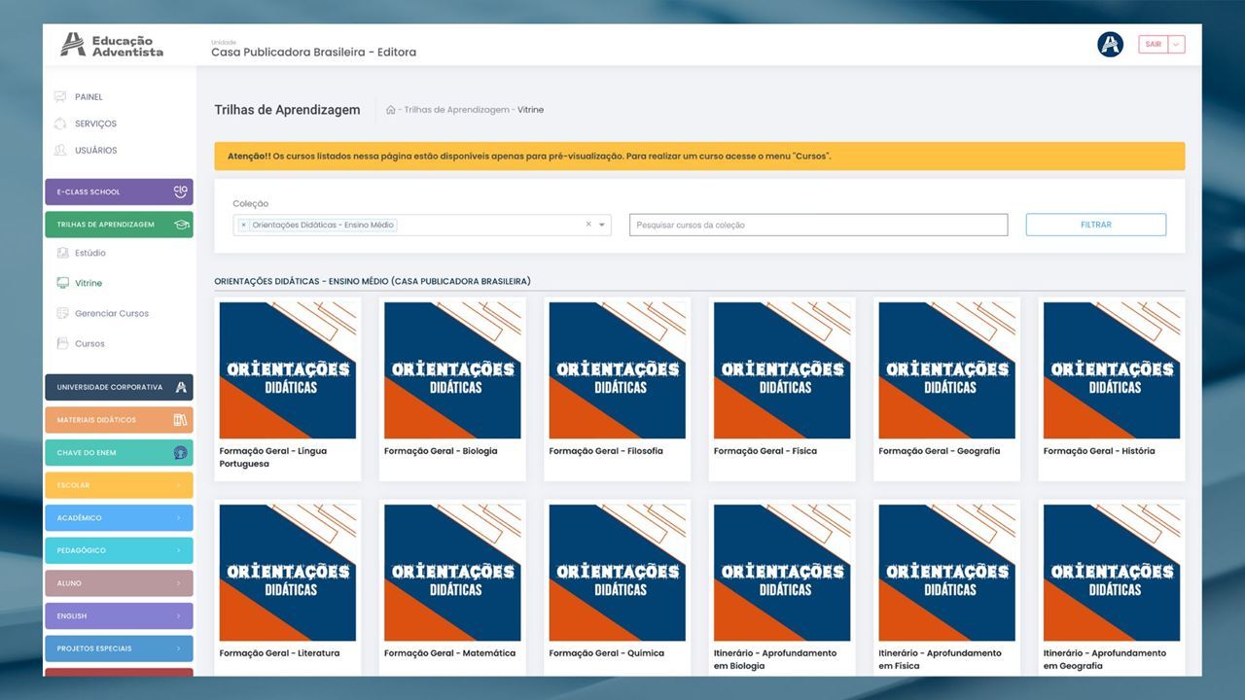Click the Educação Adventista logo
Image resolution: width=1245 pixels, height=700 pixels.
pos(112,45)
